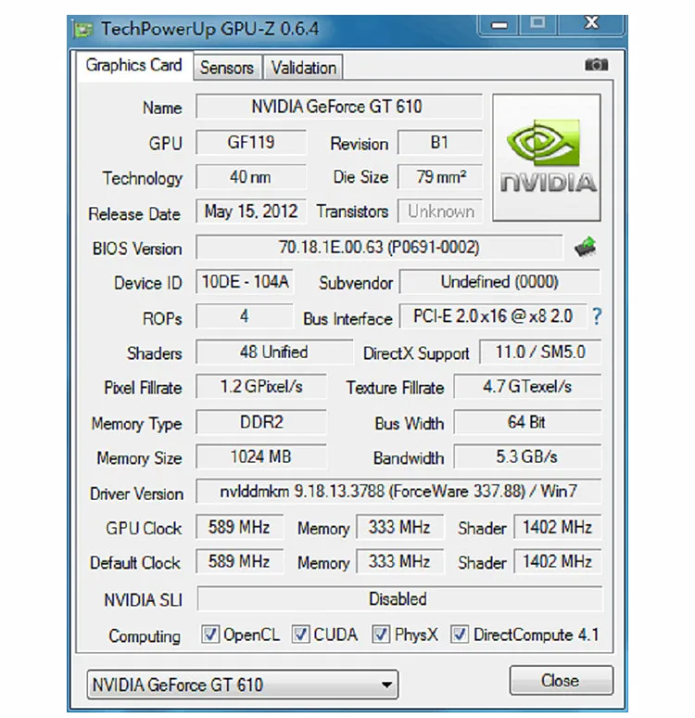
Task: Click the GPU Clock value 589 MHz
Action: [x=239, y=527]
